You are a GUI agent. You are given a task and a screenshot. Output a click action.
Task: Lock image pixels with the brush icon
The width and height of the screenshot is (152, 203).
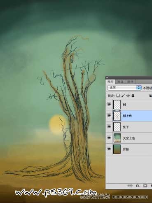123,96
